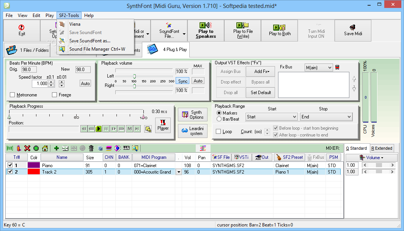Click the trash can delete icon
The image size is (404, 231).
(x=91, y=148)
